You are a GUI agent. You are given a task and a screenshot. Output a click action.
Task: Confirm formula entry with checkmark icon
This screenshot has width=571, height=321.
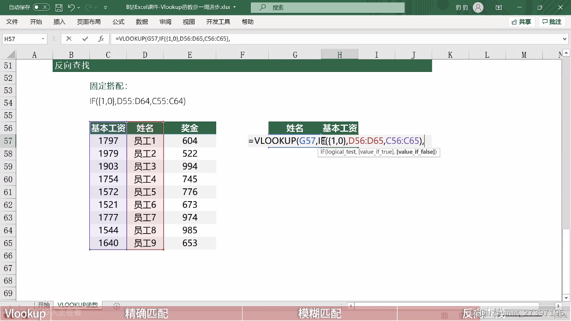[x=85, y=39]
